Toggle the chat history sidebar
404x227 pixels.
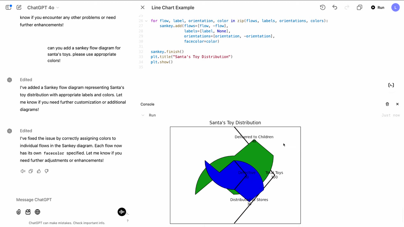point(7,7)
